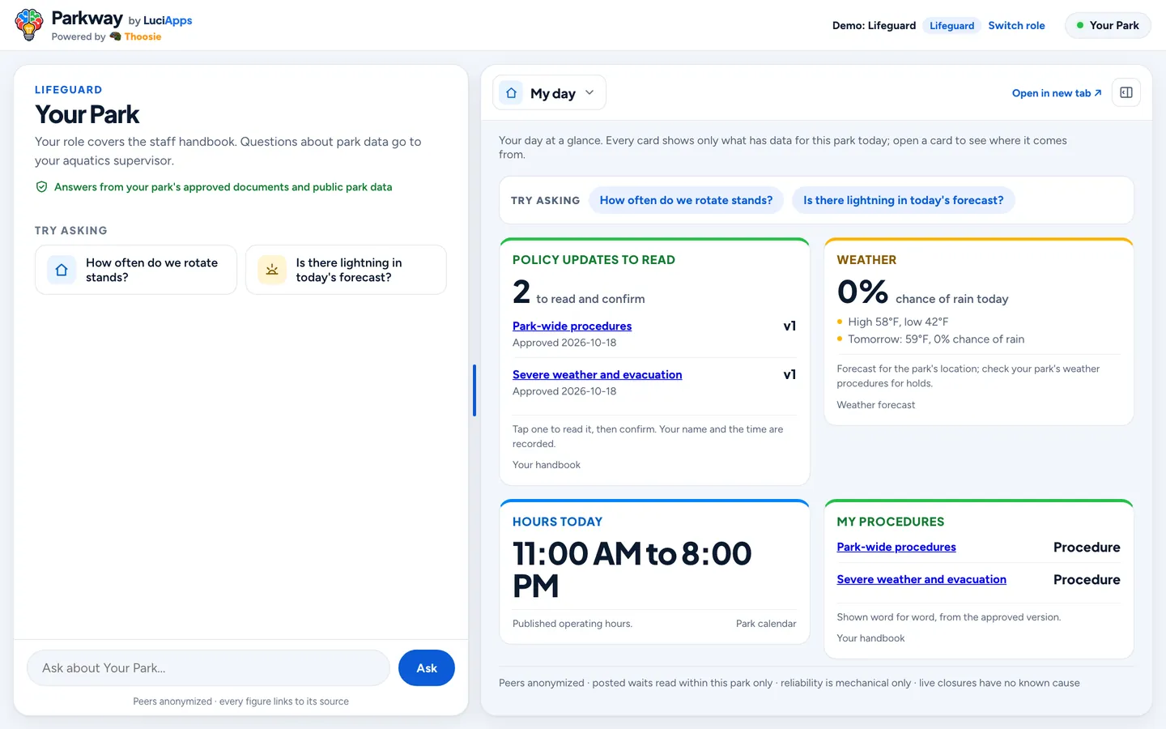Open Severe weather and evacuation under My Procedures
The height and width of the screenshot is (729, 1166).
921,579
